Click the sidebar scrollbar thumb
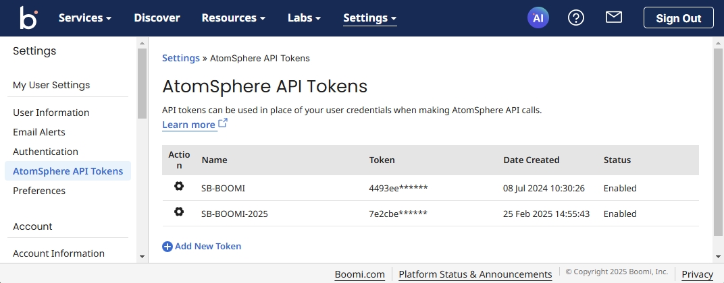This screenshot has width=724, height=283. click(x=142, y=83)
